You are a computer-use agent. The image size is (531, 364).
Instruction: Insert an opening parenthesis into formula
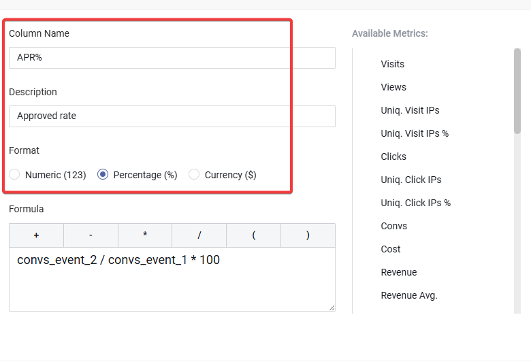pos(253,235)
